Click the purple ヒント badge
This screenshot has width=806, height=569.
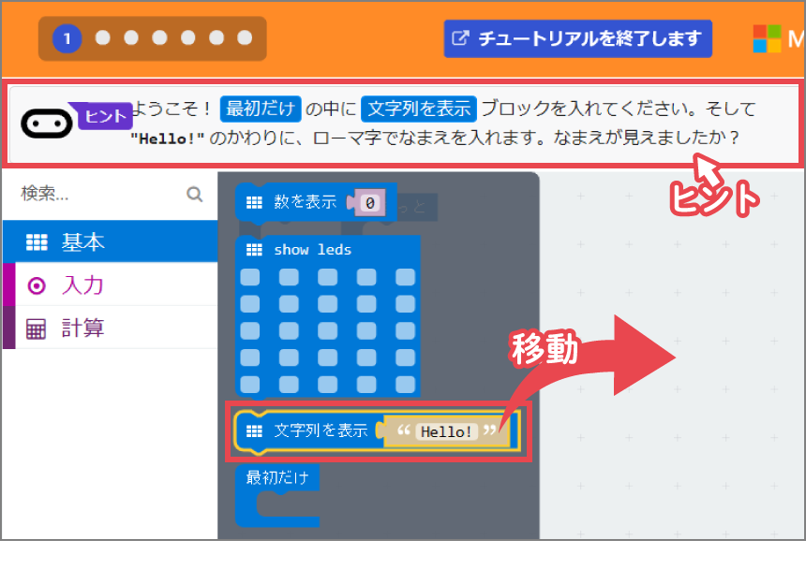click(x=103, y=116)
